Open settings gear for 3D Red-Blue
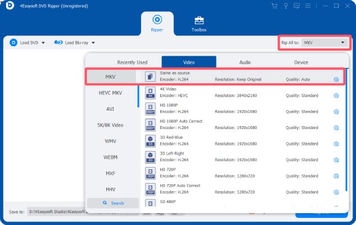This screenshot has width=356, height=225. tap(336, 144)
